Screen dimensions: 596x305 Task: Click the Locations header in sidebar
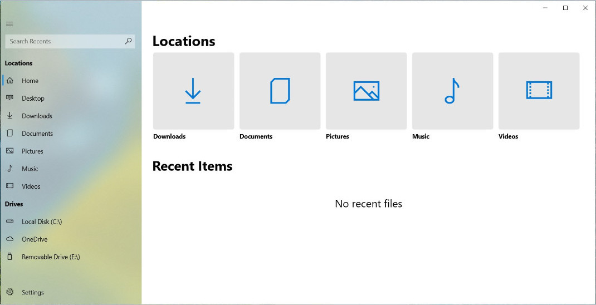point(18,63)
